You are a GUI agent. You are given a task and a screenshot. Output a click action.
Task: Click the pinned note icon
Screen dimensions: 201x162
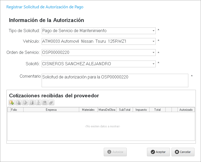[45, 102]
